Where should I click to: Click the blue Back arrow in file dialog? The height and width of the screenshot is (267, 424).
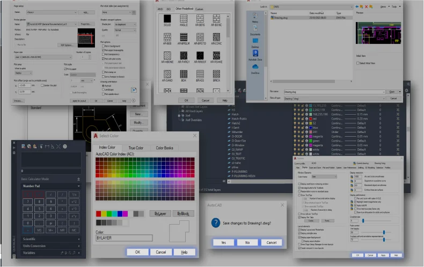click(x=357, y=6)
